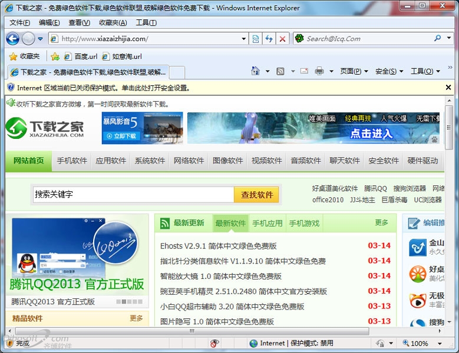Screen dimensions: 459x353
Task: Expand the Home button dropdown arrow
Action: [268, 71]
